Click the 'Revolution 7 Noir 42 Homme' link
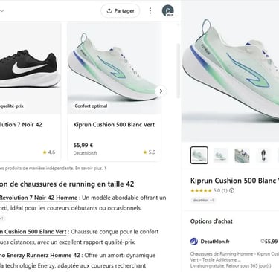Screen dimensions: 279x272 pyautogui.click(x=39, y=198)
